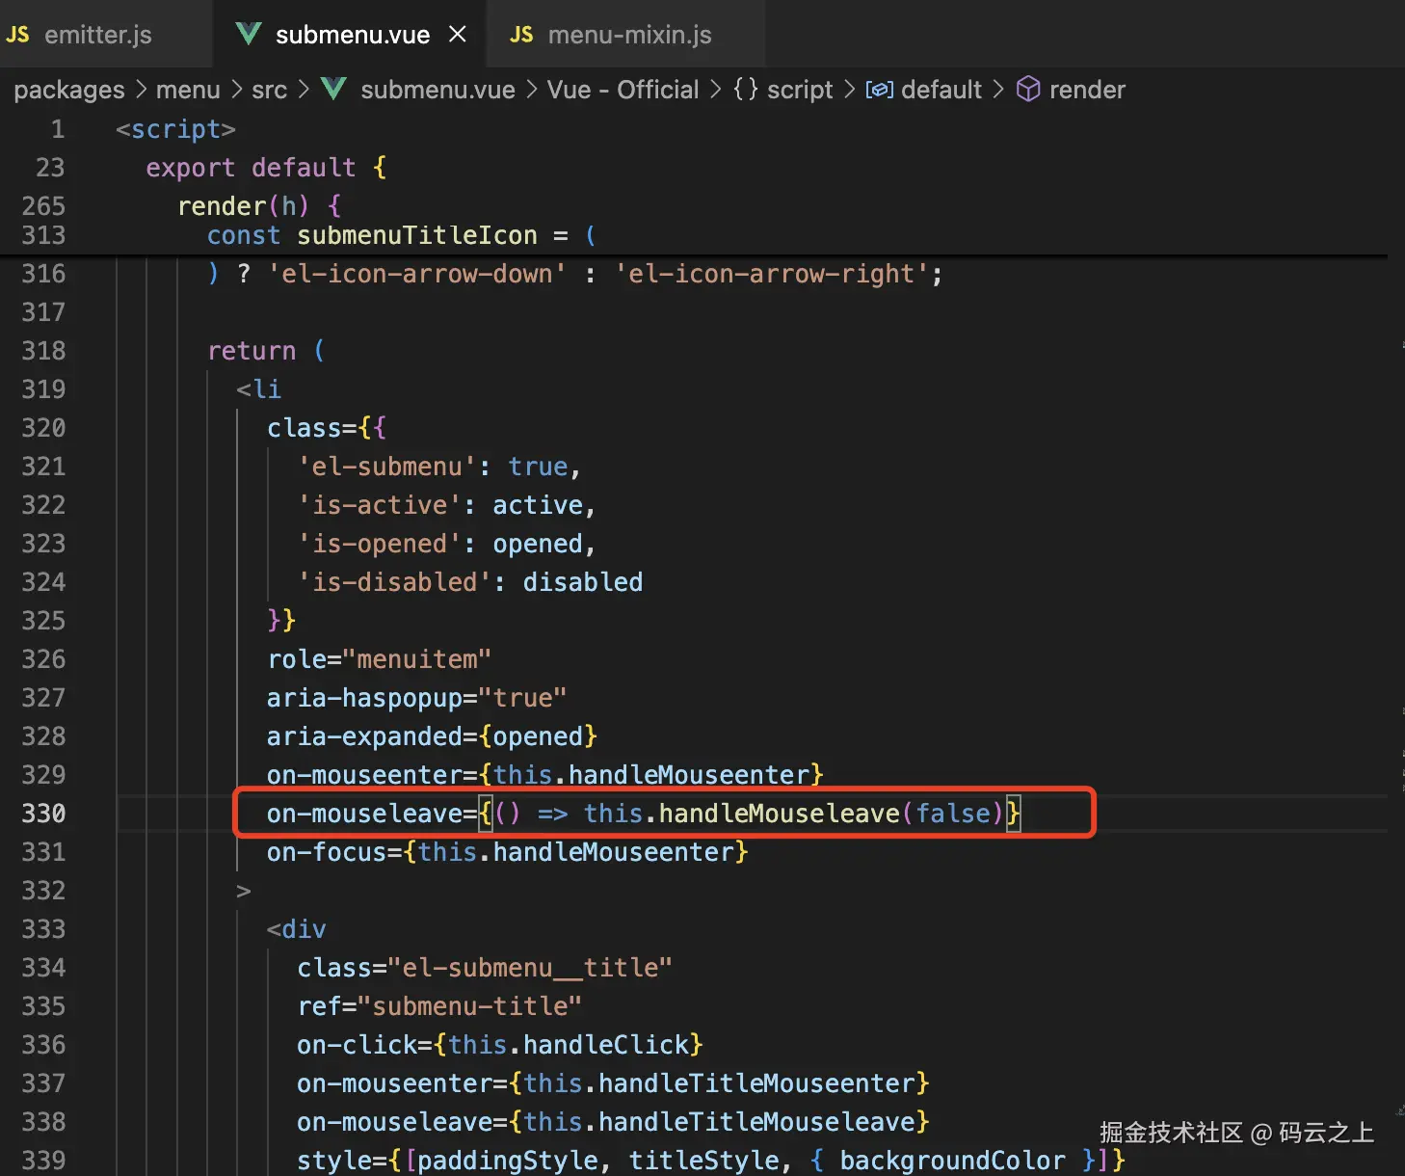Screen dimensions: 1405x1176
Task: Click sticky line 'render(h) {'
Action: tap(258, 205)
